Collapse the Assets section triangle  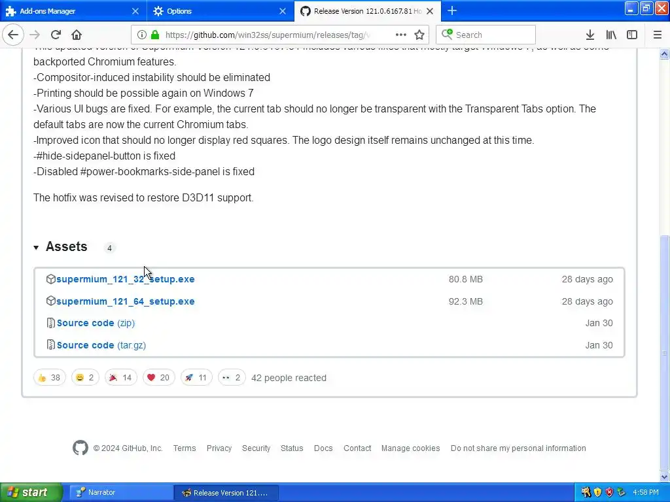(37, 248)
